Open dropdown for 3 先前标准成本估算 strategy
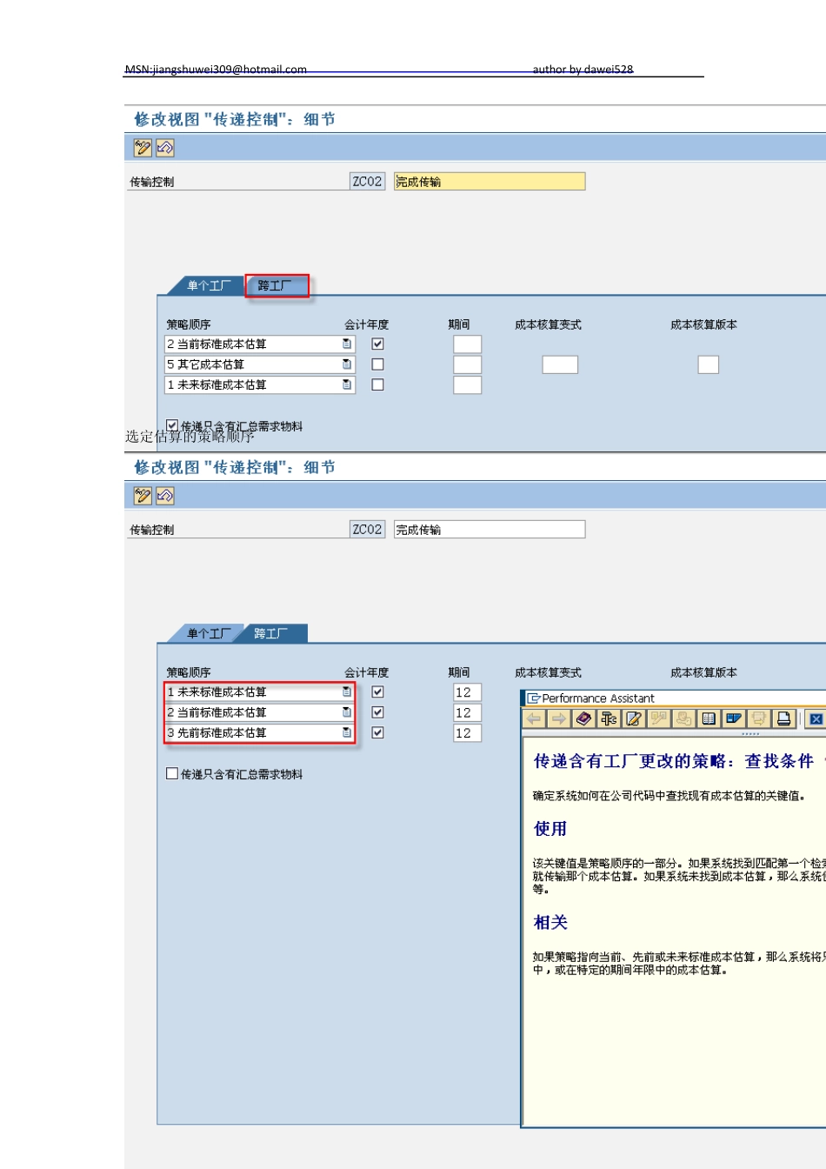The image size is (826, 1169). click(347, 732)
